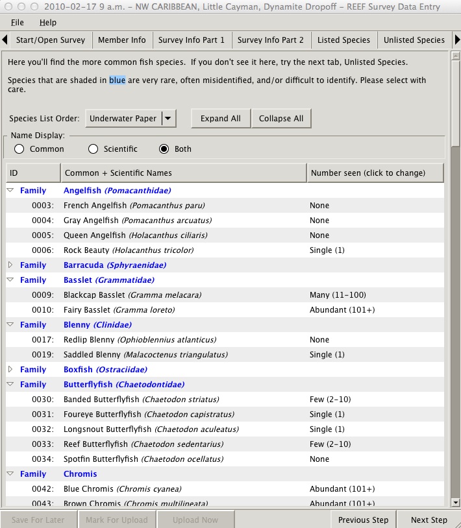Viewport: 461px width, 528px height.
Task: Click the scrollbar up arrow
Action: pos(456,56)
